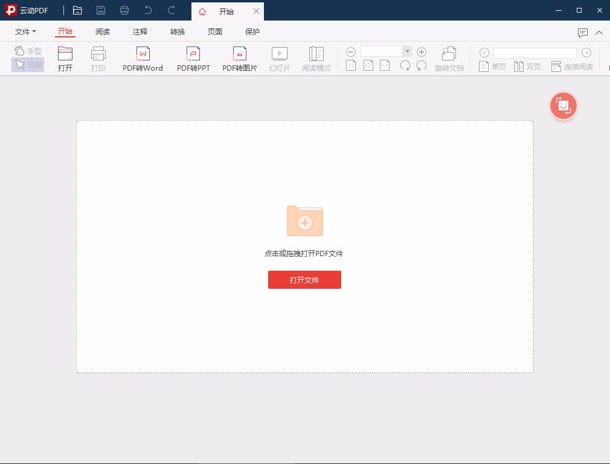Click the red 打开文件 button
The height and width of the screenshot is (464, 610).
tap(304, 280)
